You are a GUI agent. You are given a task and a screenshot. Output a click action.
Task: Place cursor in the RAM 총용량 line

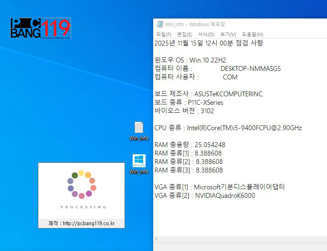190,145
